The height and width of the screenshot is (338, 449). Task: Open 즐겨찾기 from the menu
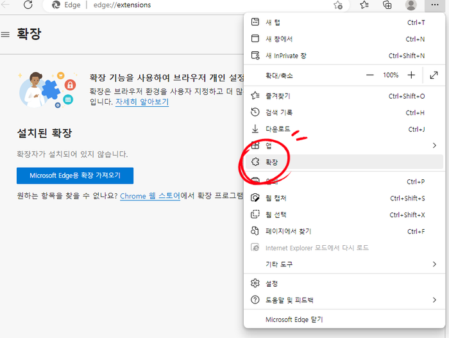[344, 96]
